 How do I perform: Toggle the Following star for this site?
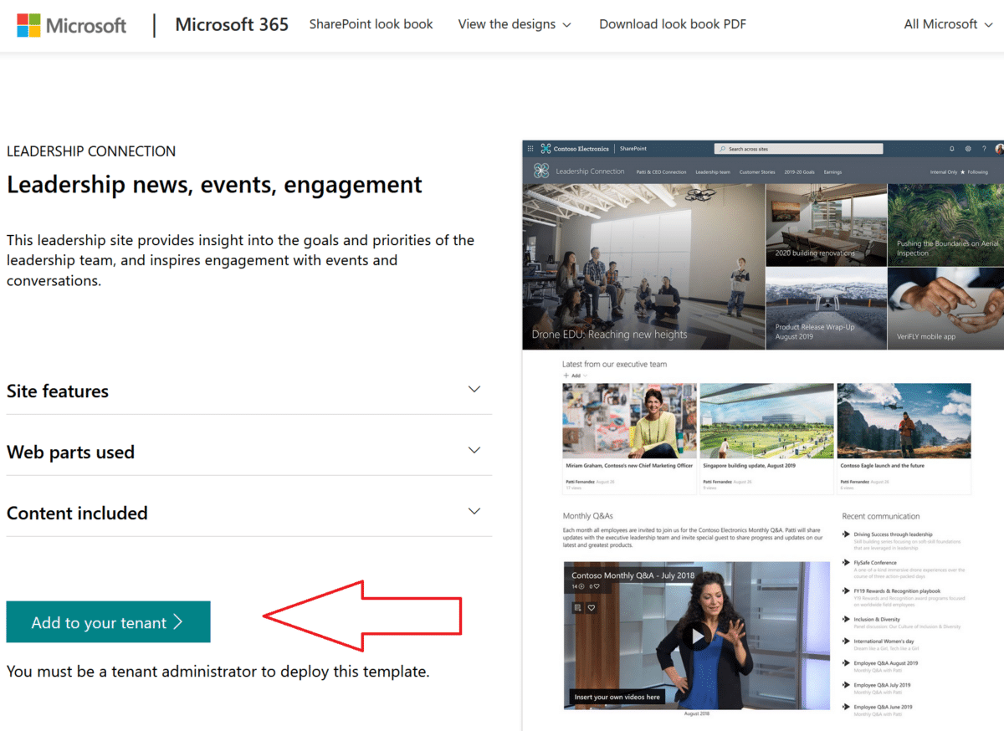(963, 172)
